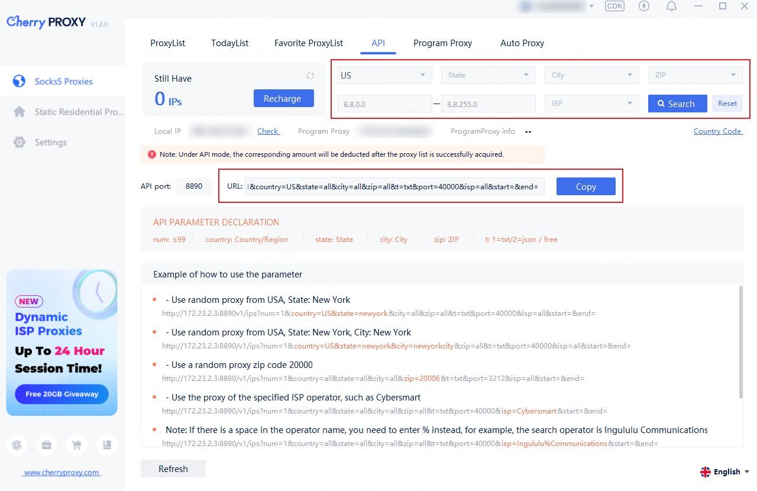Open the shopping cart icon
The image size is (757, 491).
click(x=76, y=445)
